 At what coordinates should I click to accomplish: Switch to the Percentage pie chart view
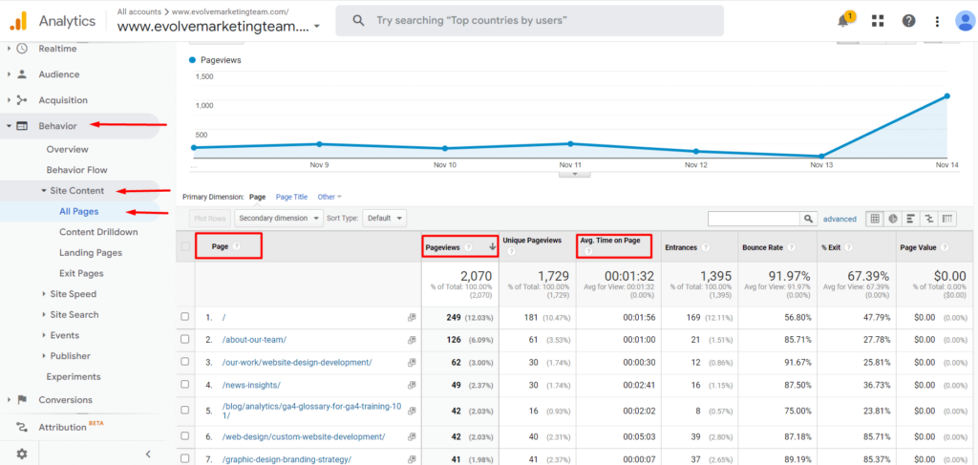click(x=893, y=219)
